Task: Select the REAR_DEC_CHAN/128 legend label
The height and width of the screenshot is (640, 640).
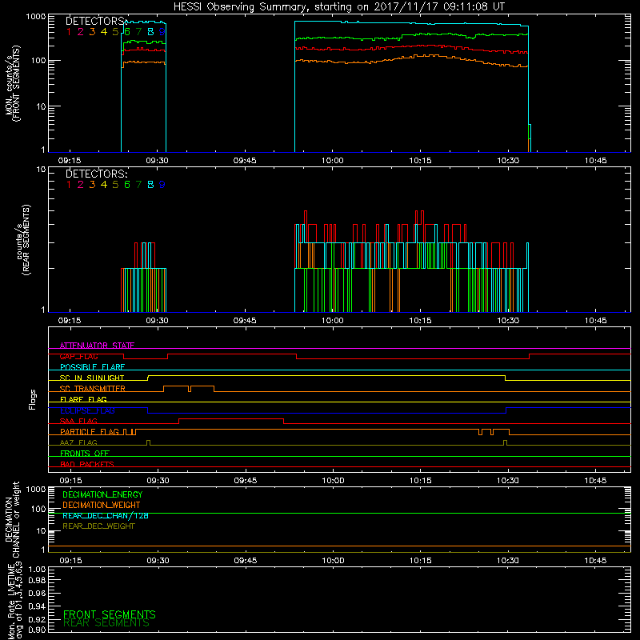Action: click(x=106, y=515)
